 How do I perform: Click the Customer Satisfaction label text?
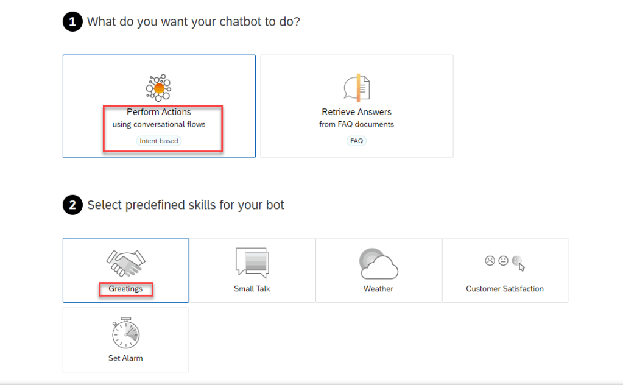click(x=505, y=289)
